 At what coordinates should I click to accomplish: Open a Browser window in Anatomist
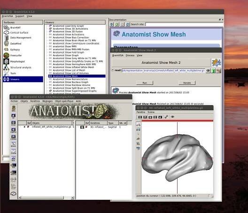[x=14, y=145]
